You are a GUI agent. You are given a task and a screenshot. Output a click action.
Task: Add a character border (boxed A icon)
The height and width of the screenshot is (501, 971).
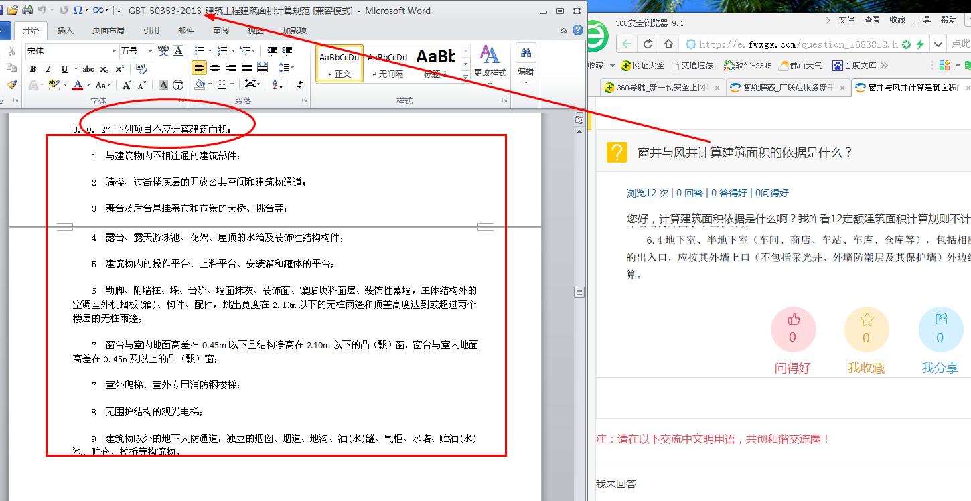(x=179, y=51)
